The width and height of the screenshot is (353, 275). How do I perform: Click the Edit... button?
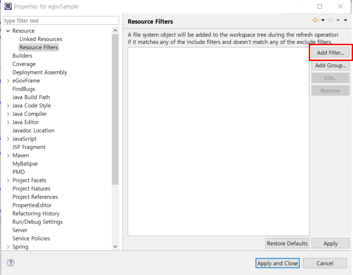[330, 78]
